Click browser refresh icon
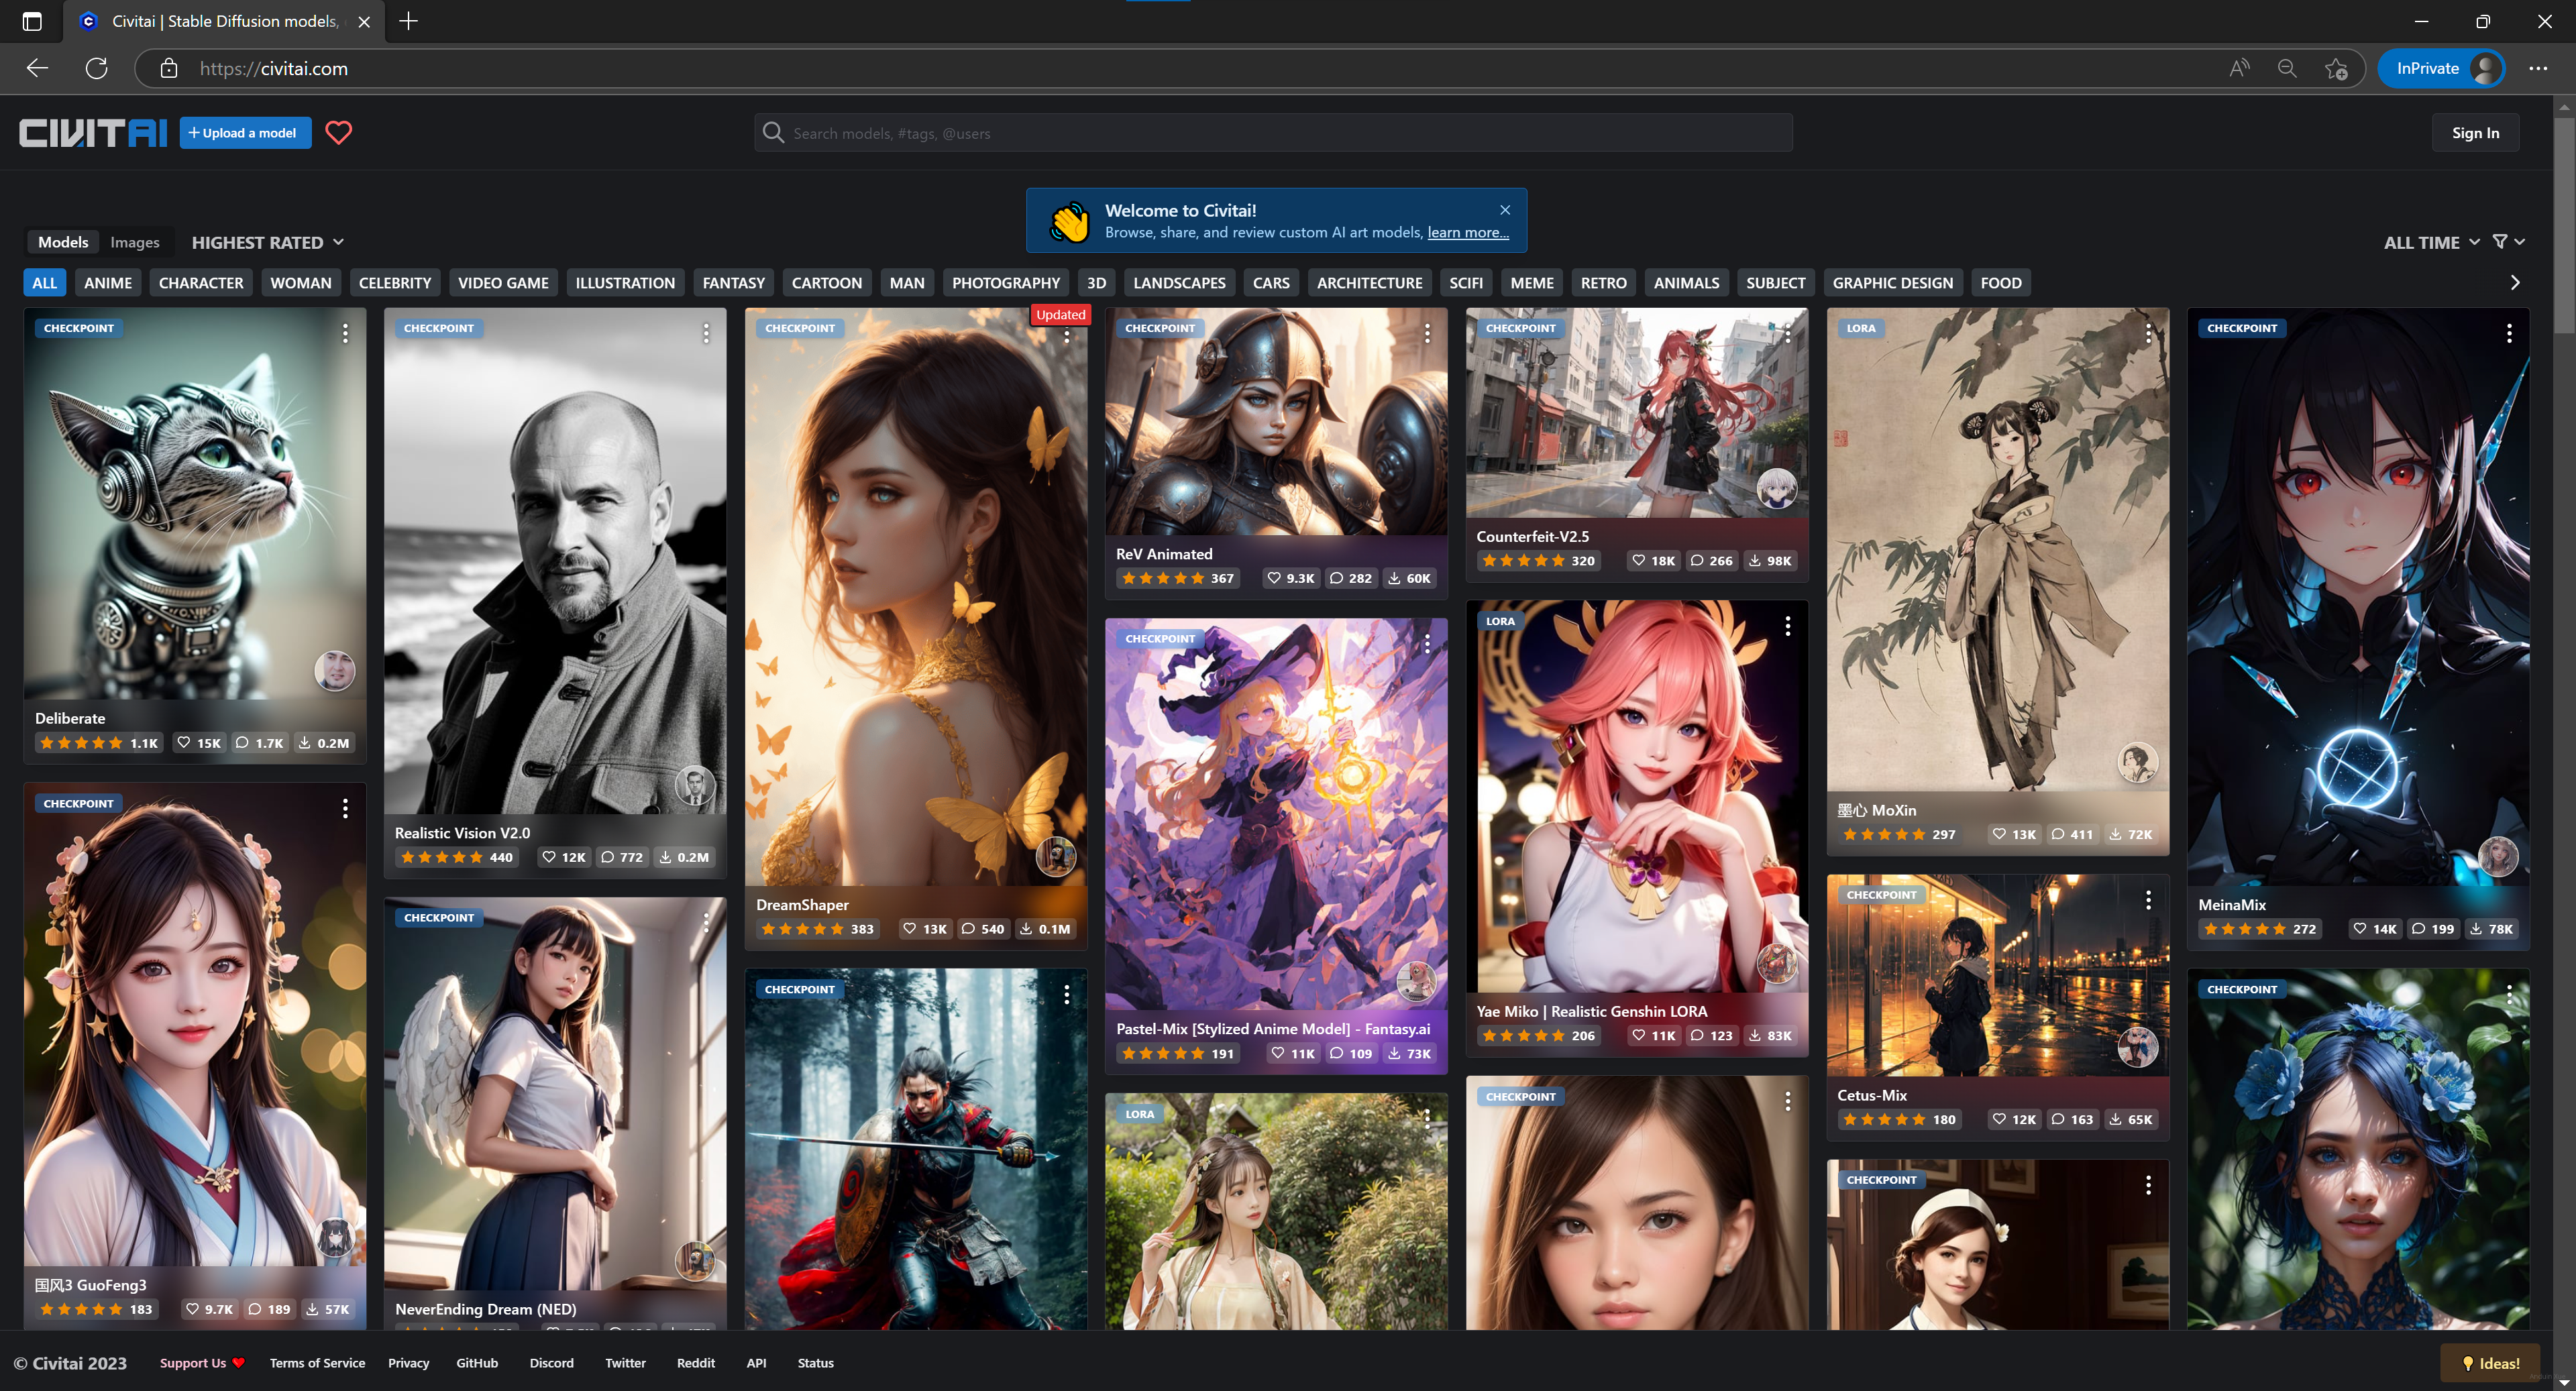 [x=96, y=68]
